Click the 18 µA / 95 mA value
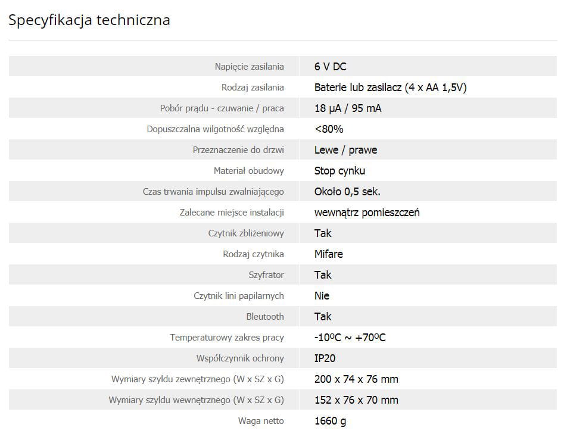The width and height of the screenshot is (567, 440). tap(348, 108)
